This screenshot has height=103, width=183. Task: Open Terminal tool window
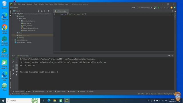(81, 92)
